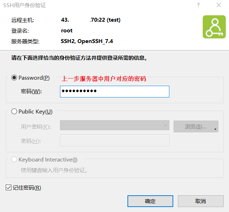Click the login name value root
This screenshot has height=212, width=229.
(x=67, y=31)
